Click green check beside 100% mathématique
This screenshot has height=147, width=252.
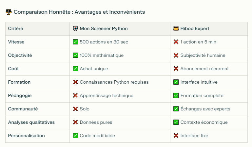(x=75, y=55)
